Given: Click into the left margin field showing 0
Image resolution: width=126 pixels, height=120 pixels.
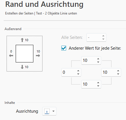Looking at the screenshot, I should pyautogui.click(x=69, y=72).
